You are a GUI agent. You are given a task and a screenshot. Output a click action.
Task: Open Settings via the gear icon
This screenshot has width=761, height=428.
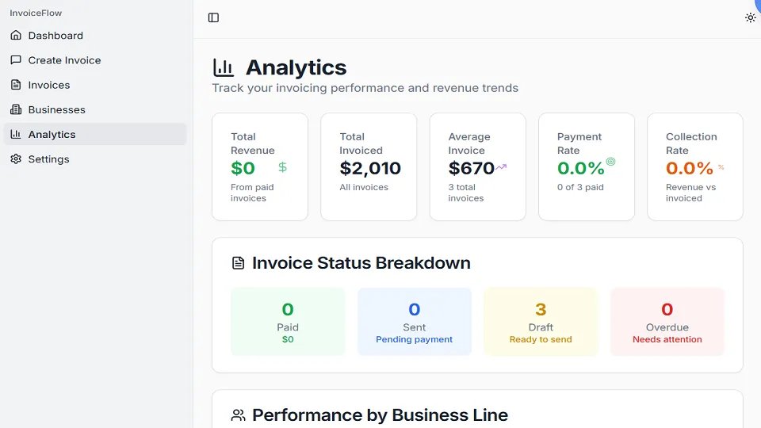(x=16, y=159)
